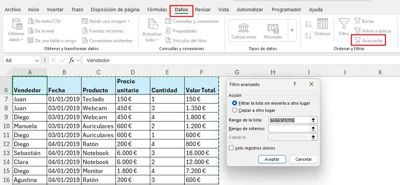The height and width of the screenshot is (185, 400).
Task: Sort descending Z to A
Action: [308, 36]
